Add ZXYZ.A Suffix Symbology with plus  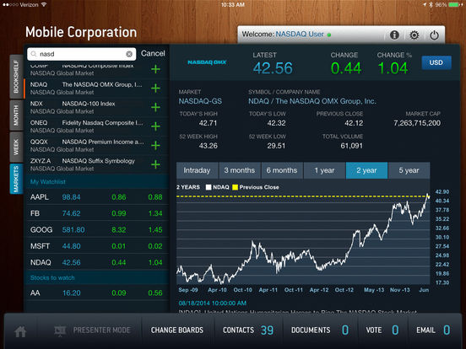155,164
